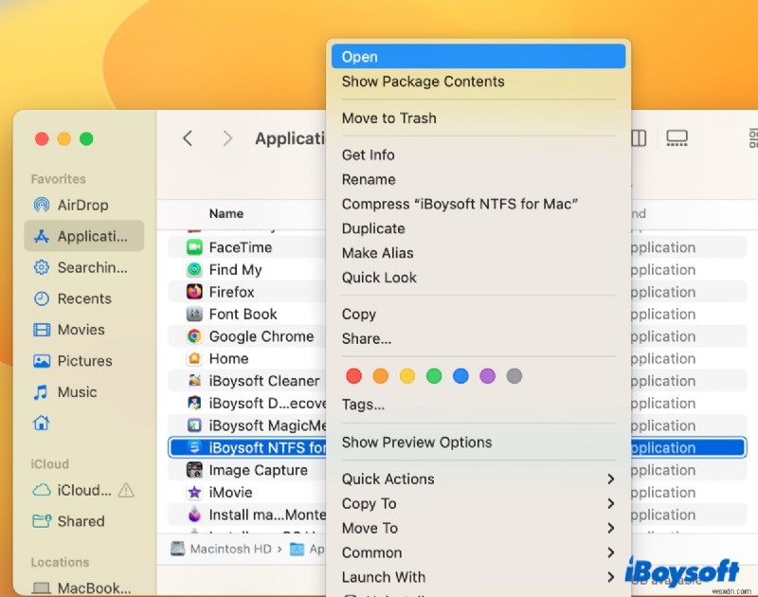Choose Open in the context menu
Image resolution: width=758 pixels, height=597 pixels.
[478, 57]
